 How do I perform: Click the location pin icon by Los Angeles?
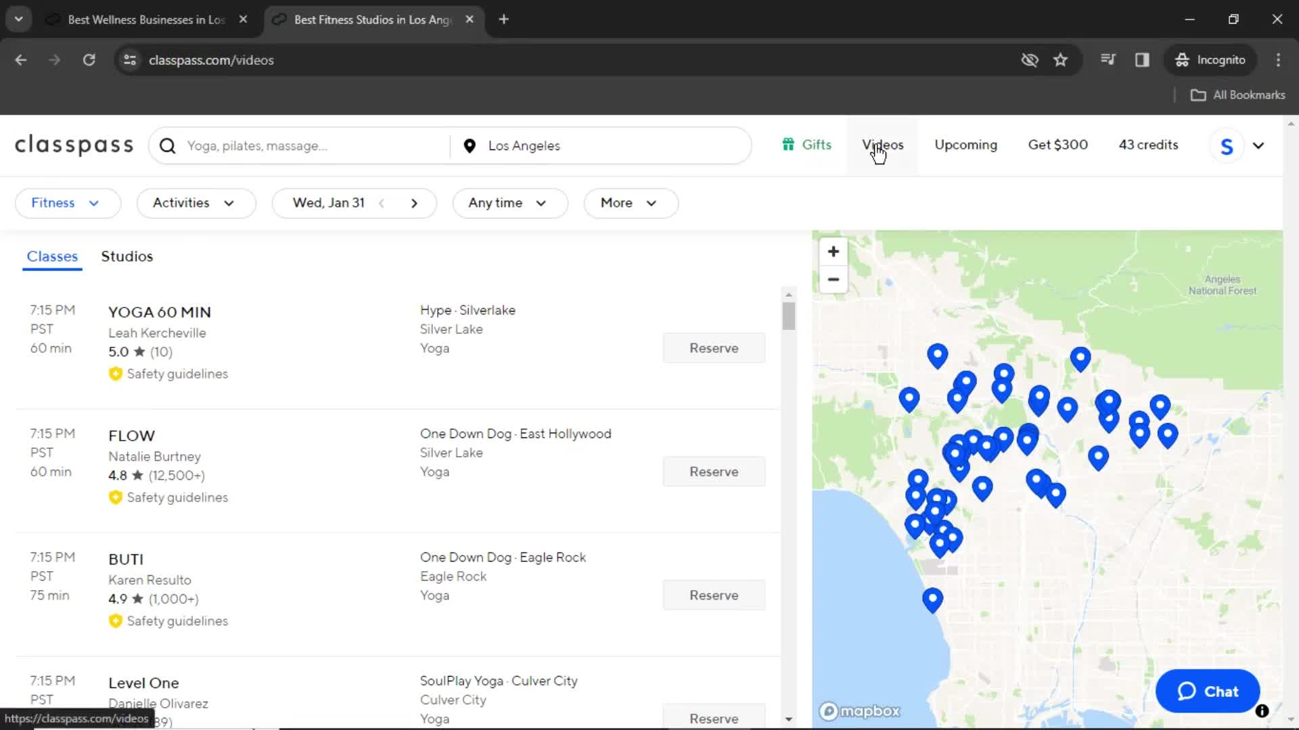click(x=470, y=146)
